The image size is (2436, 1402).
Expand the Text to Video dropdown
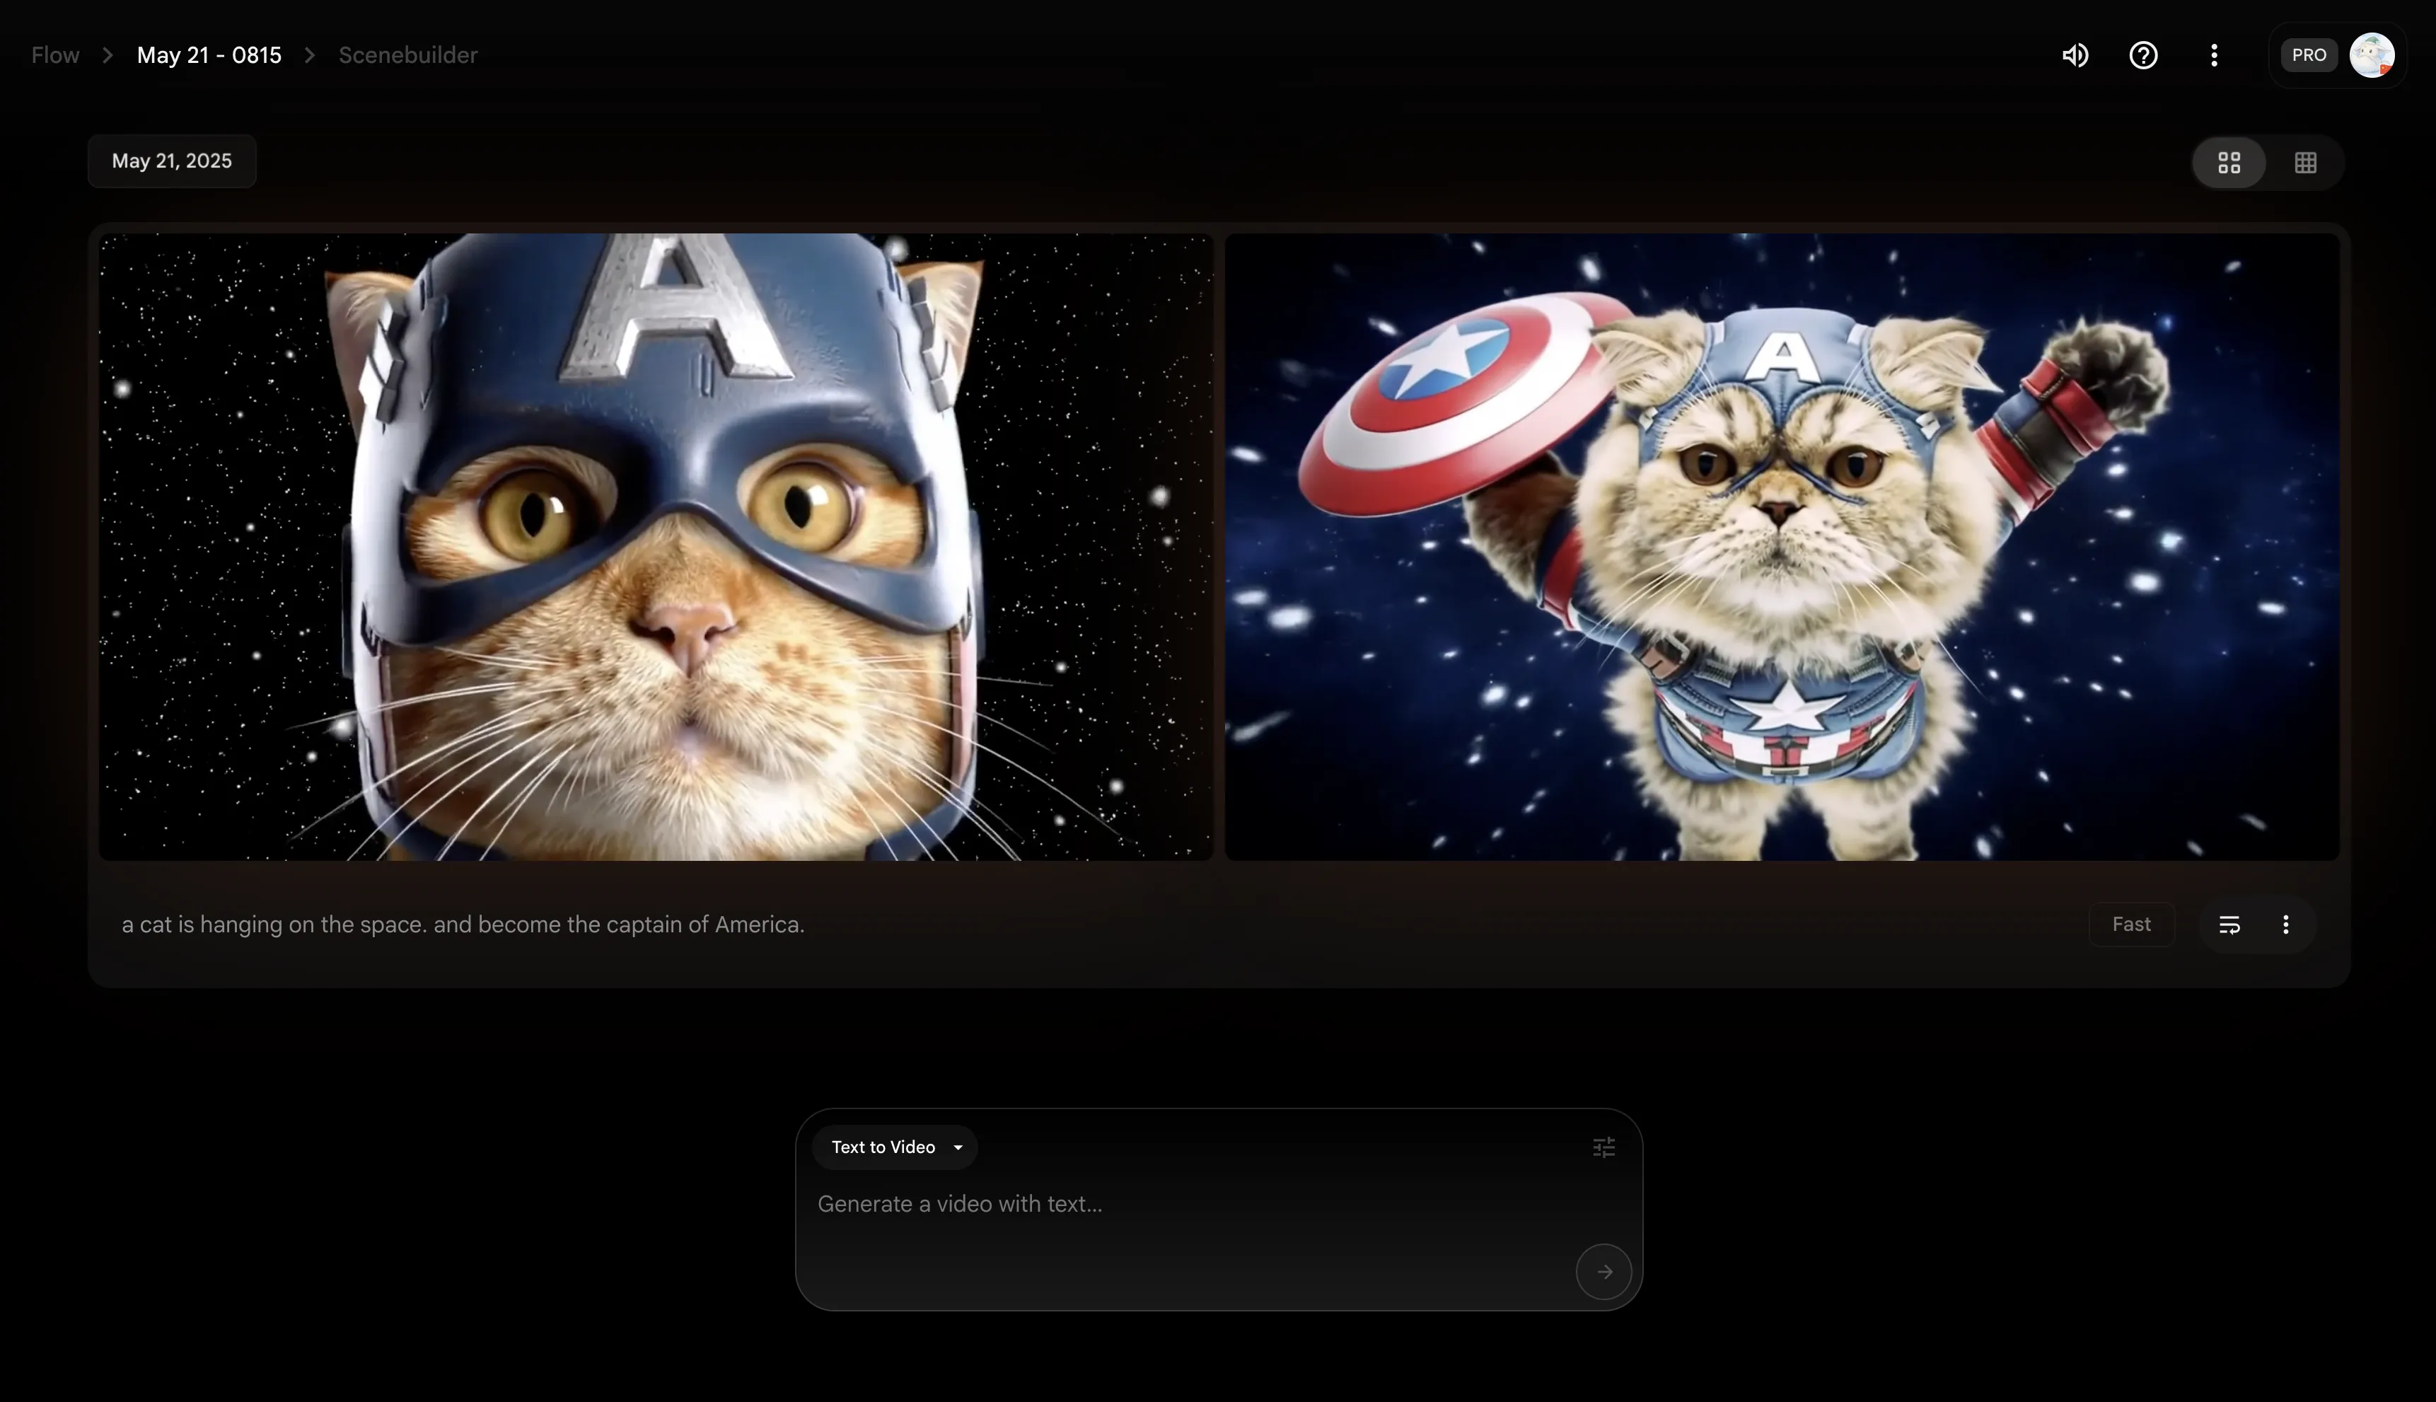tap(895, 1147)
